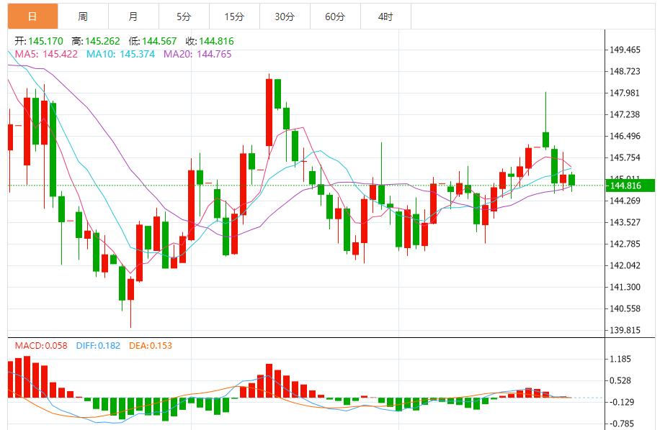Image resolution: width=660 pixels, height=430 pixels.
Task: Click the 1.185 MACD axis label
Action: pos(620,359)
